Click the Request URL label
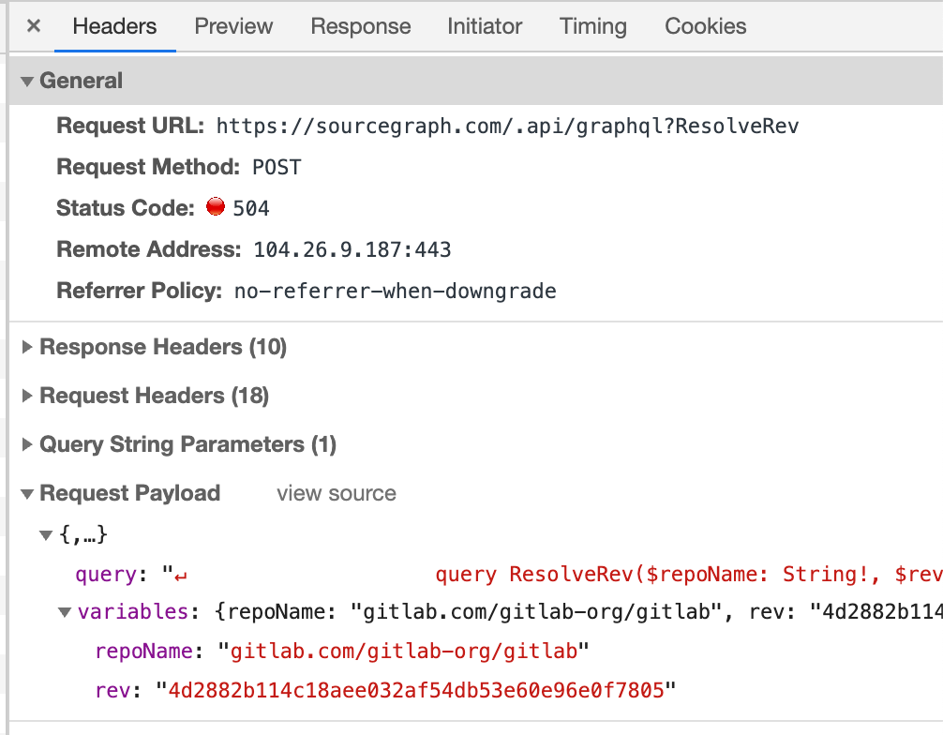The height and width of the screenshot is (735, 943). 130,126
